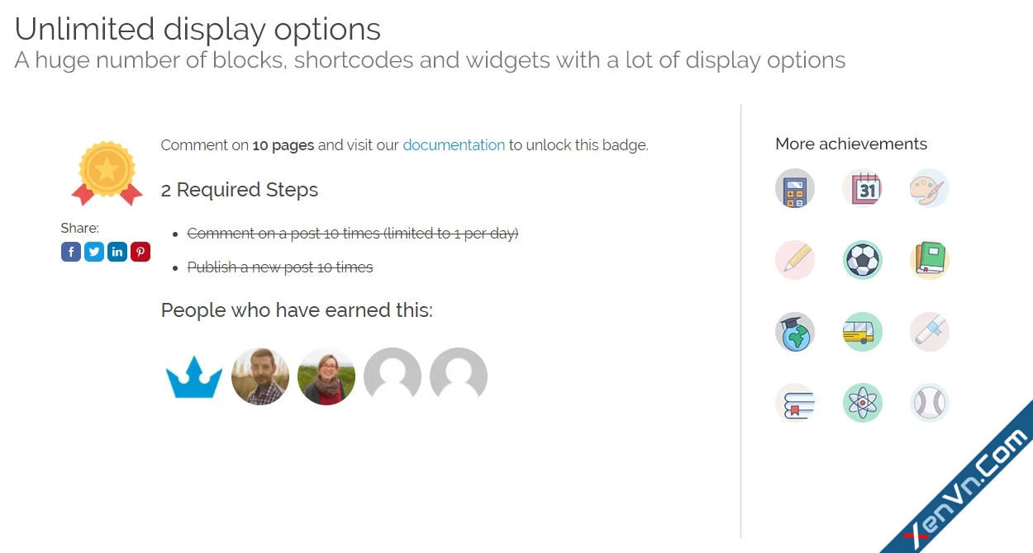Share the badge on LinkedIn
The width and height of the screenshot is (1033, 553).
point(117,252)
